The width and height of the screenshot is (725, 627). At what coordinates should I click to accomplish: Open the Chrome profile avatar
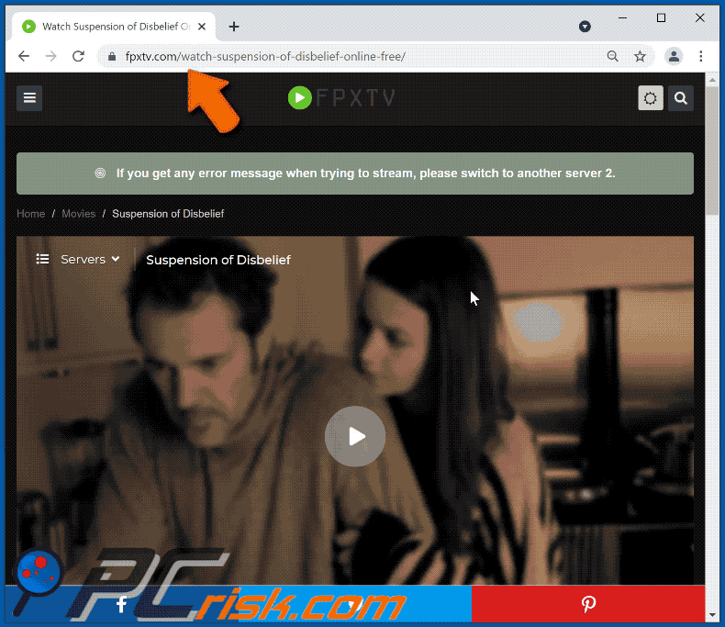(x=674, y=56)
